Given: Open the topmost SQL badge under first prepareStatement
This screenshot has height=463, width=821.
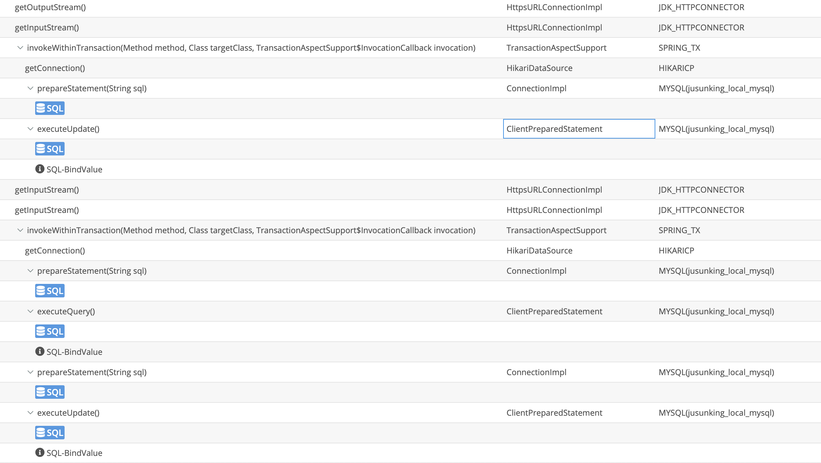Looking at the screenshot, I should (50, 108).
